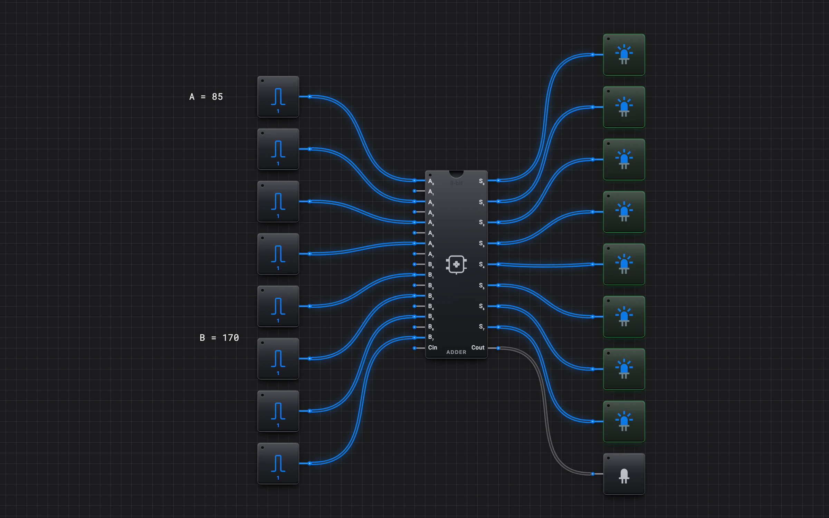
Task: Click the unconnected B2 input pin
Action: click(414, 285)
